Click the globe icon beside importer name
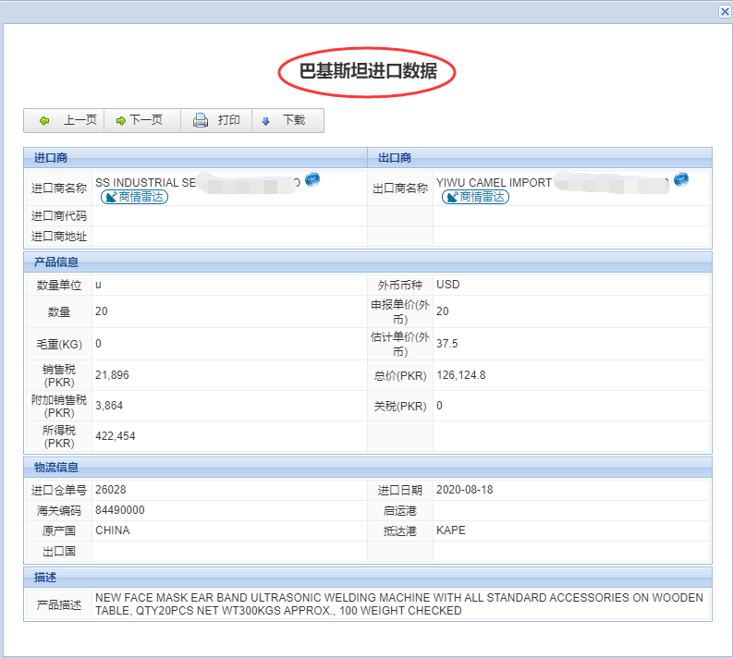 312,179
